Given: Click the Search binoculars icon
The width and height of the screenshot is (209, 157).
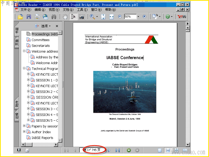Looking at the screenshot, I should [x=54, y=17].
